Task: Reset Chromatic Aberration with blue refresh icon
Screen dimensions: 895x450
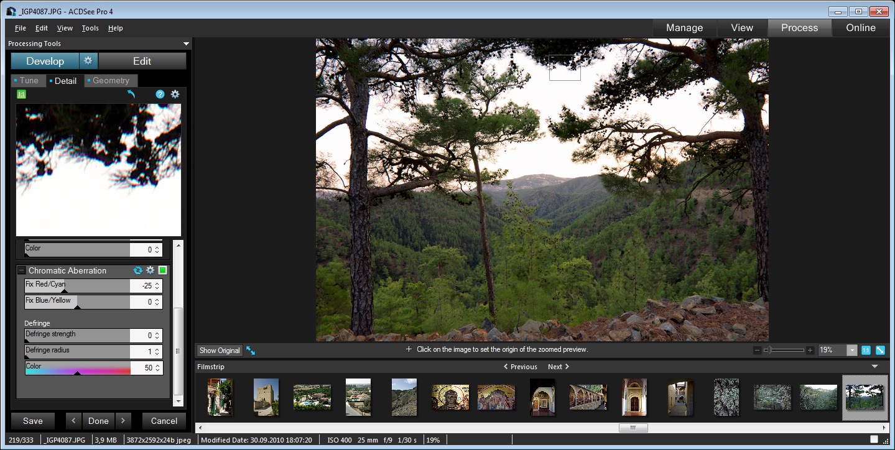Action: tap(138, 270)
